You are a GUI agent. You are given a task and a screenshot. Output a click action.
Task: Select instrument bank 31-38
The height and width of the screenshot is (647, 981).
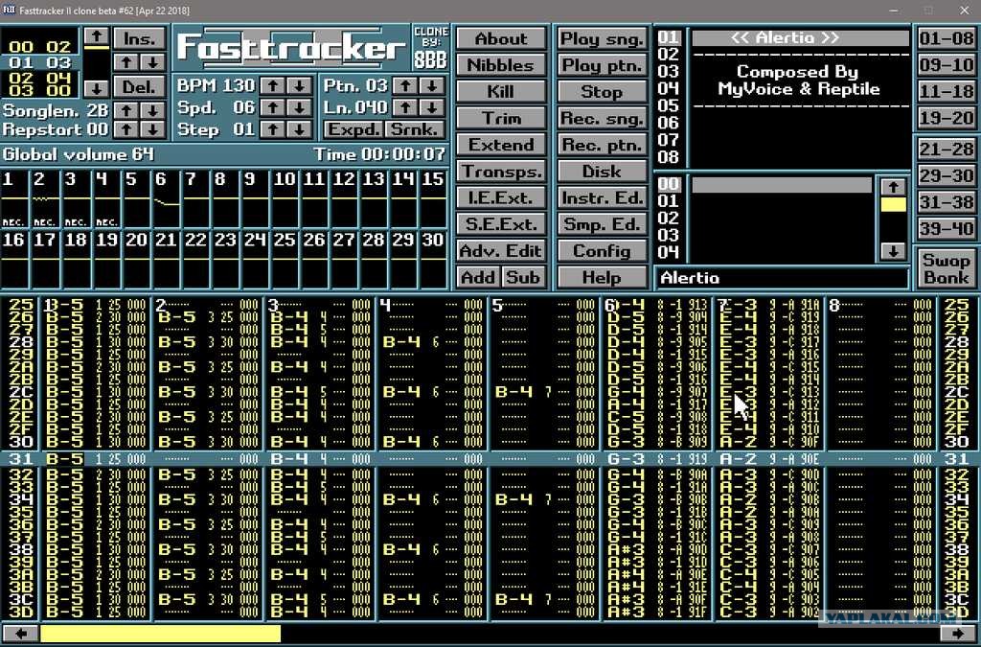946,203
